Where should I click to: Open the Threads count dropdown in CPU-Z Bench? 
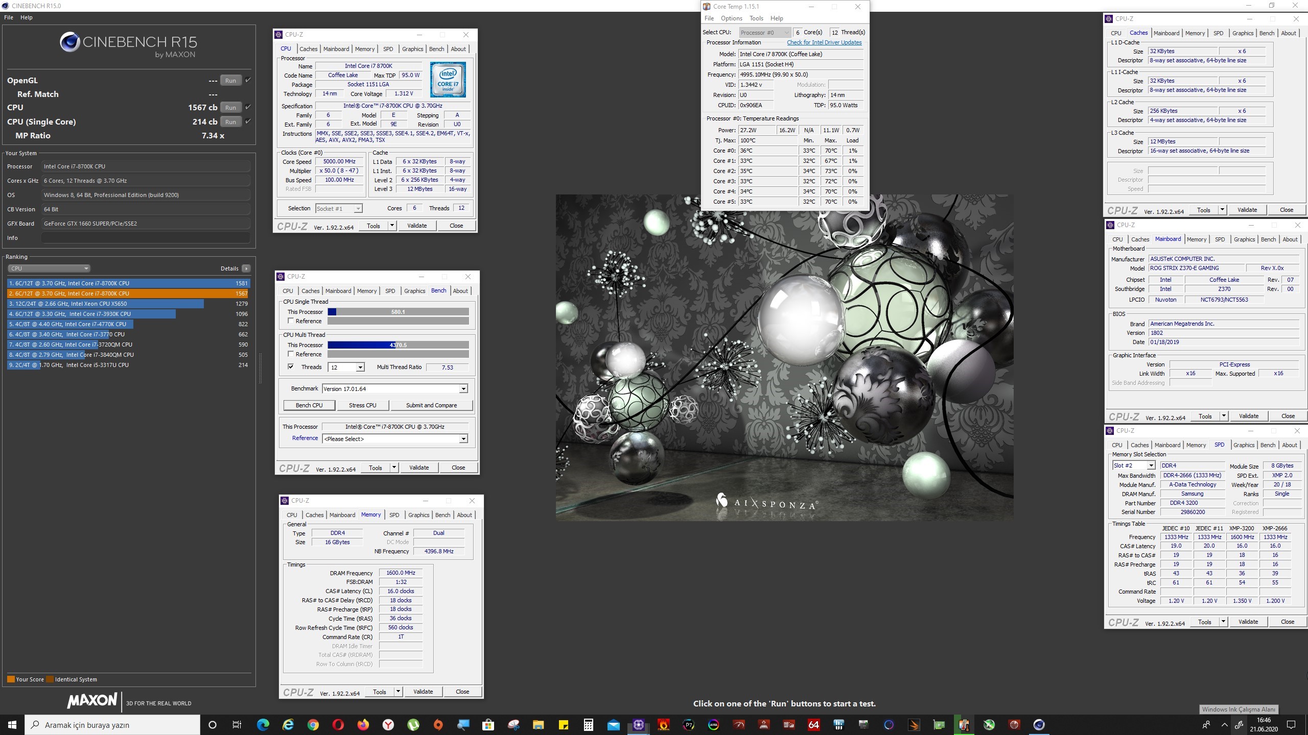click(x=346, y=367)
